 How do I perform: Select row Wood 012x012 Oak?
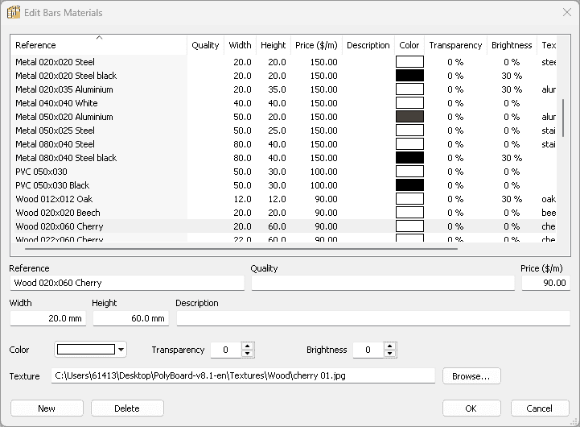pos(285,199)
